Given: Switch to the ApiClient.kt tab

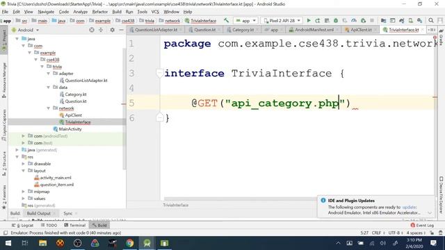Looking at the screenshot, I should 361,29.
